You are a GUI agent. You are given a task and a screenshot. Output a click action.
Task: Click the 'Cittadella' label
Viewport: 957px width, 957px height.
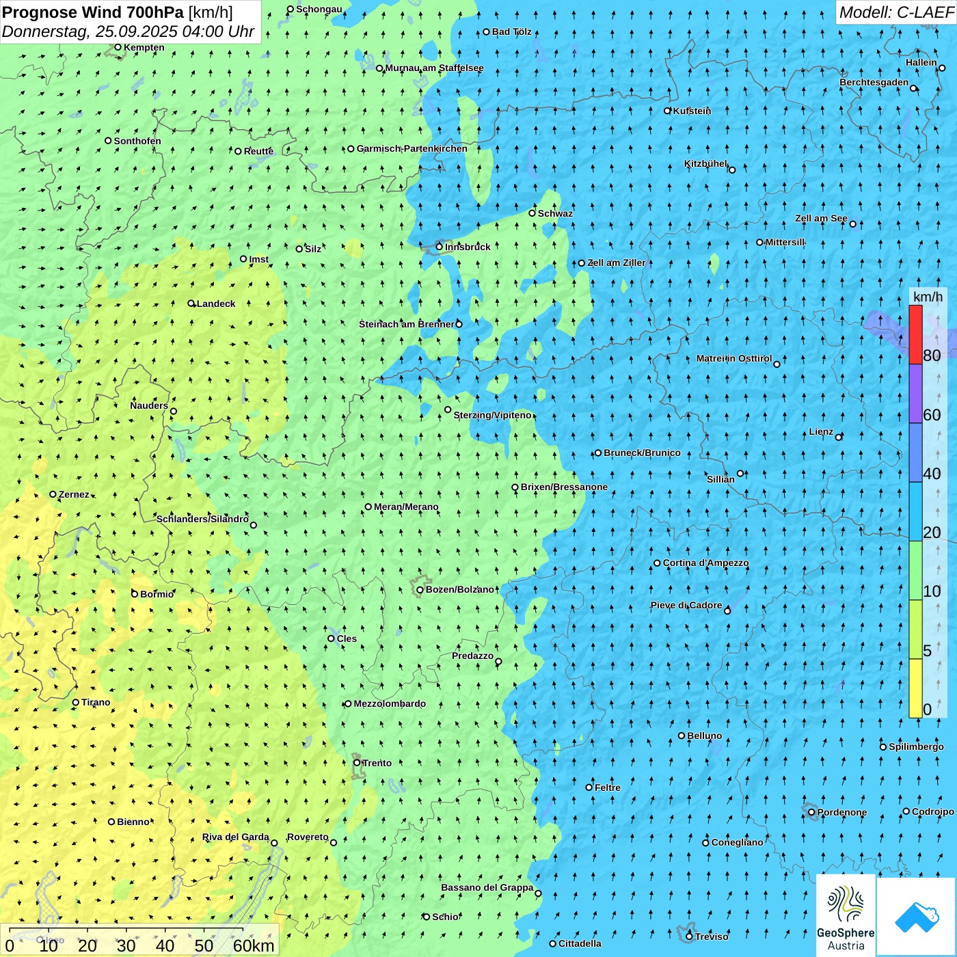tap(580, 944)
